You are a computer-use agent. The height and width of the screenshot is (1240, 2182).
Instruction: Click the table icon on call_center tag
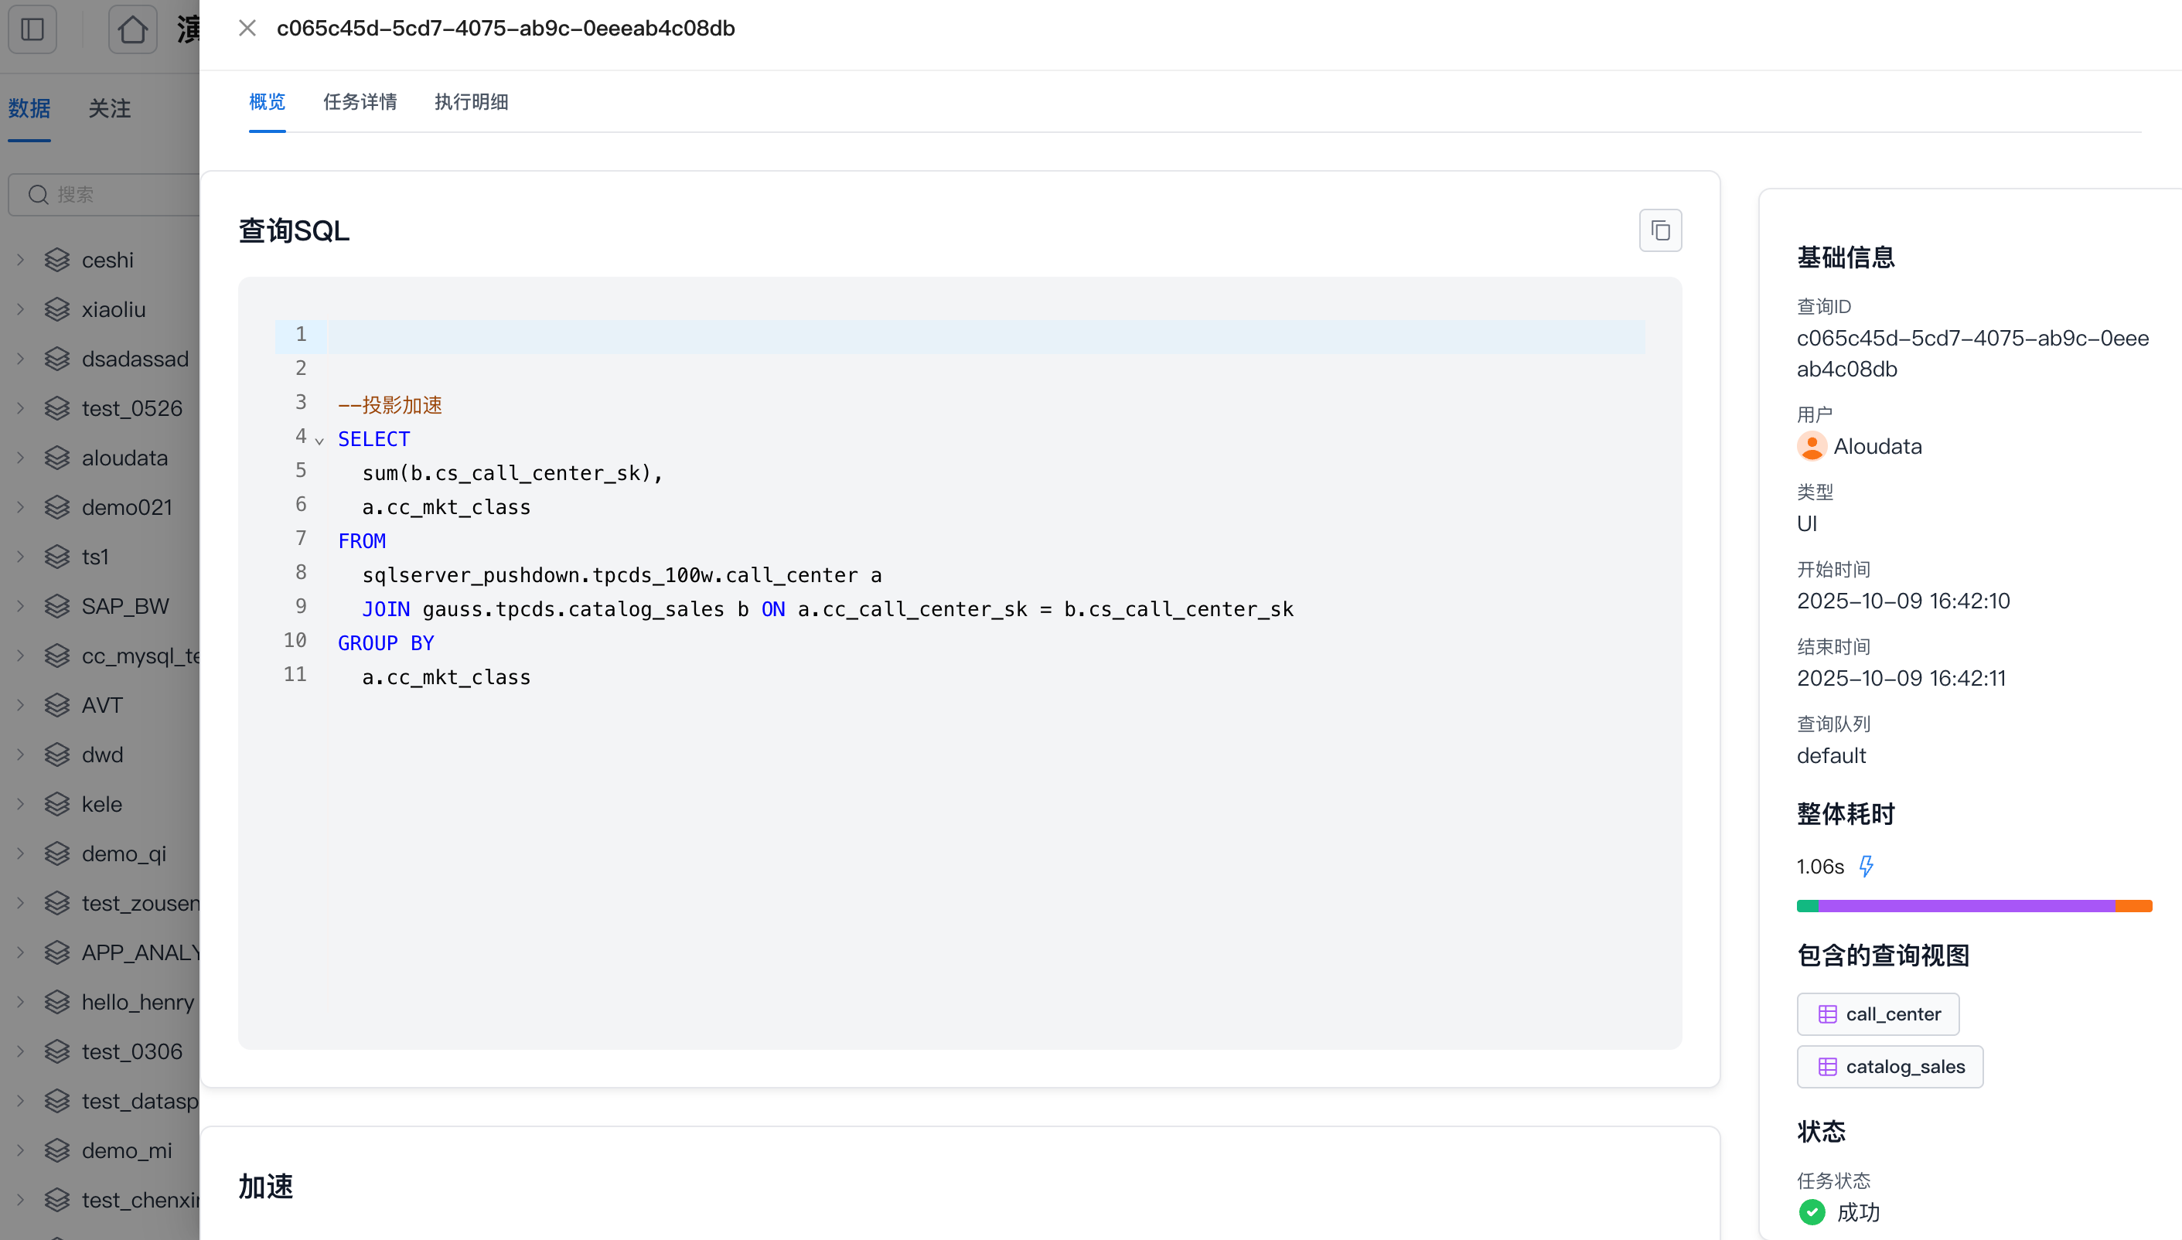tap(1827, 1014)
